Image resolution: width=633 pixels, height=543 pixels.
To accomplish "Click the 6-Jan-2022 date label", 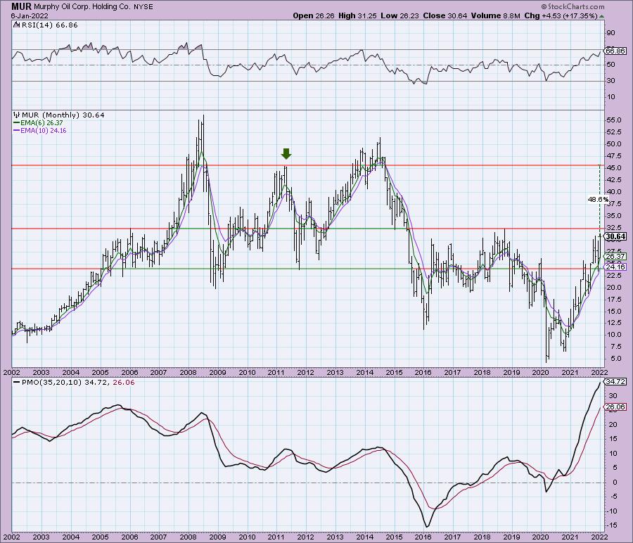I will click(30, 16).
